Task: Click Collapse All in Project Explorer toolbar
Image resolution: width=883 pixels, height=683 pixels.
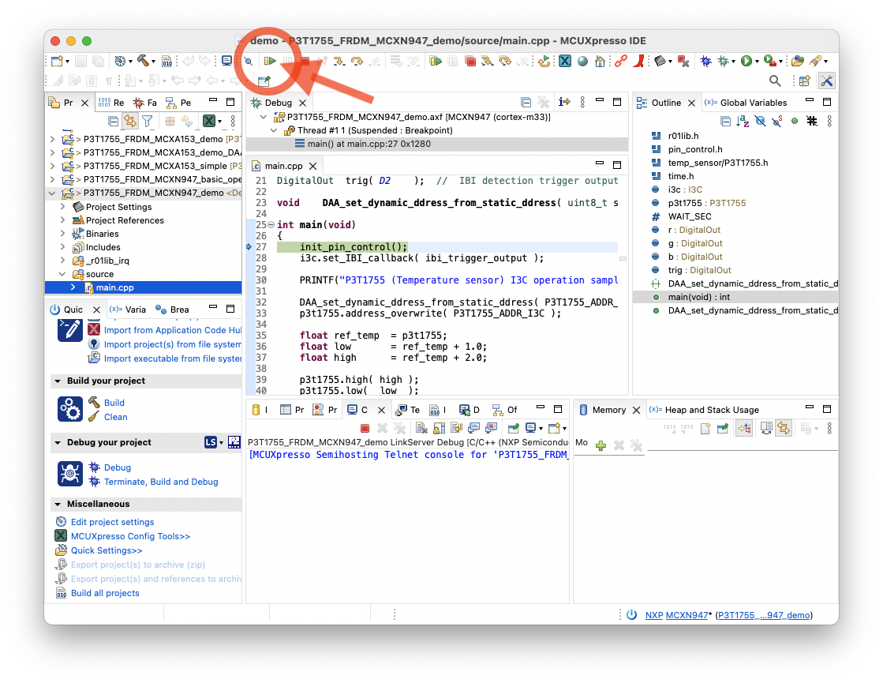Action: pyautogui.click(x=113, y=121)
